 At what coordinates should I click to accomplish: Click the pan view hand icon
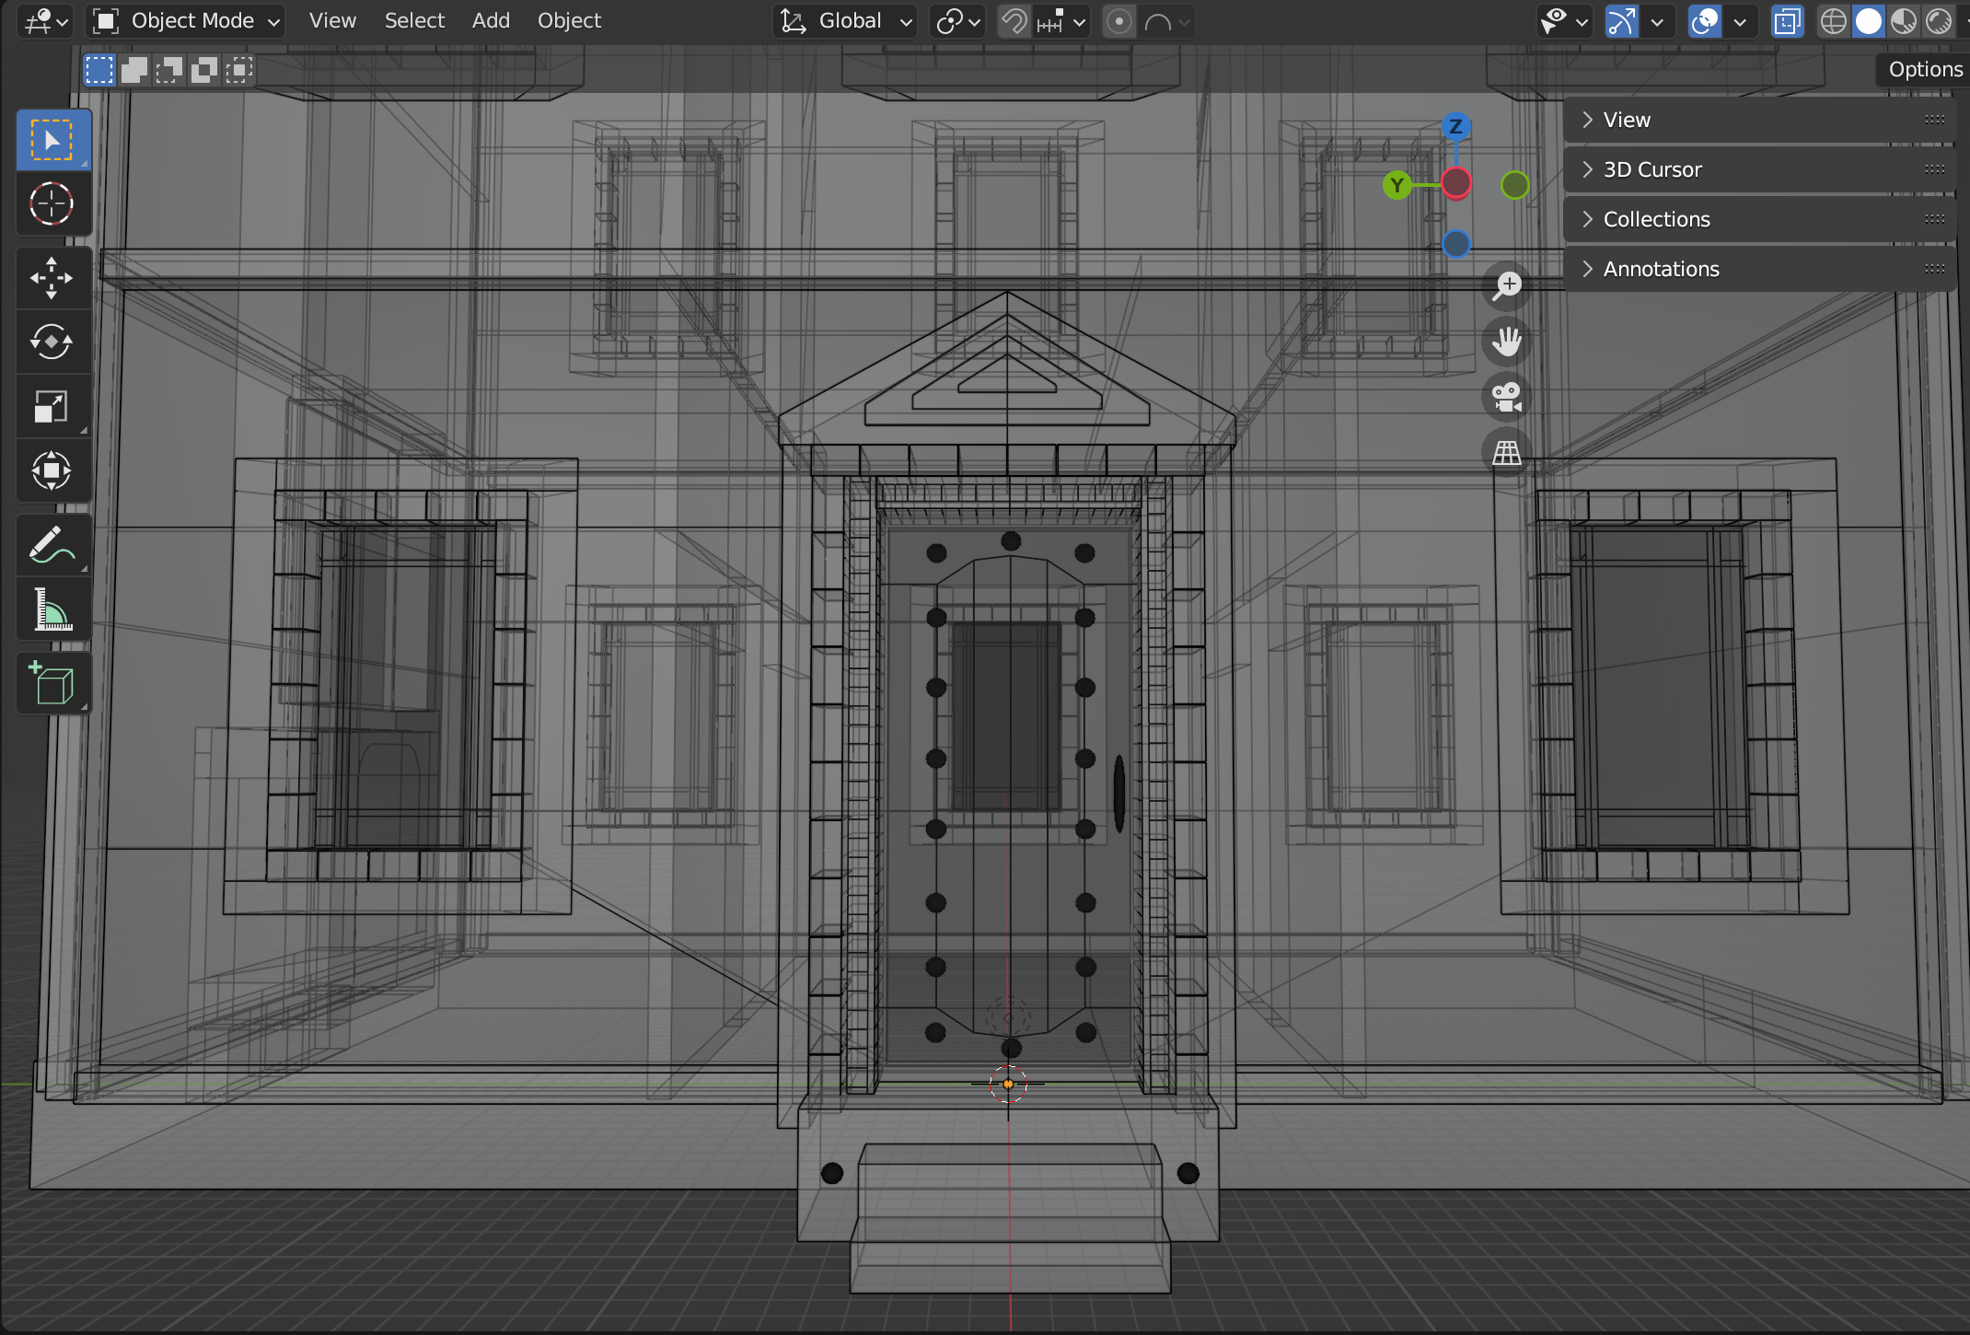[1507, 342]
